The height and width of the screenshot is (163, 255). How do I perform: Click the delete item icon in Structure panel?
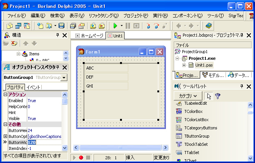(14, 43)
